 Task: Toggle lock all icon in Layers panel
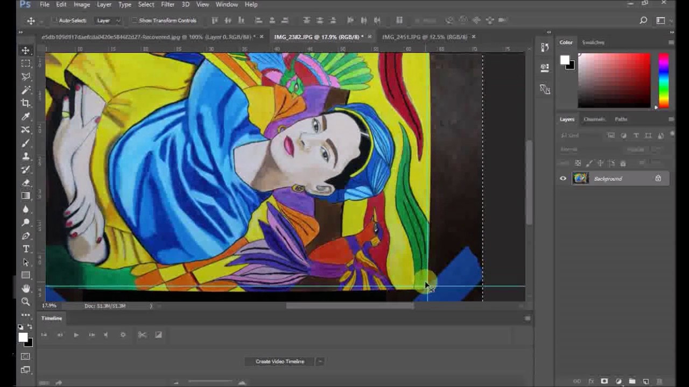pyautogui.click(x=623, y=163)
